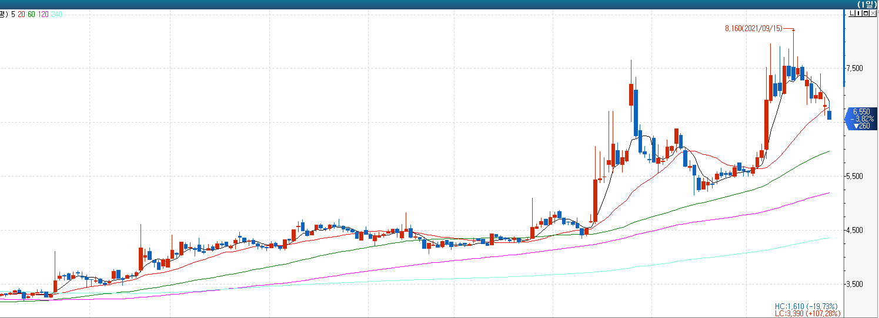Select the cyan 240 moving average label
879x318 pixels.
point(56,14)
